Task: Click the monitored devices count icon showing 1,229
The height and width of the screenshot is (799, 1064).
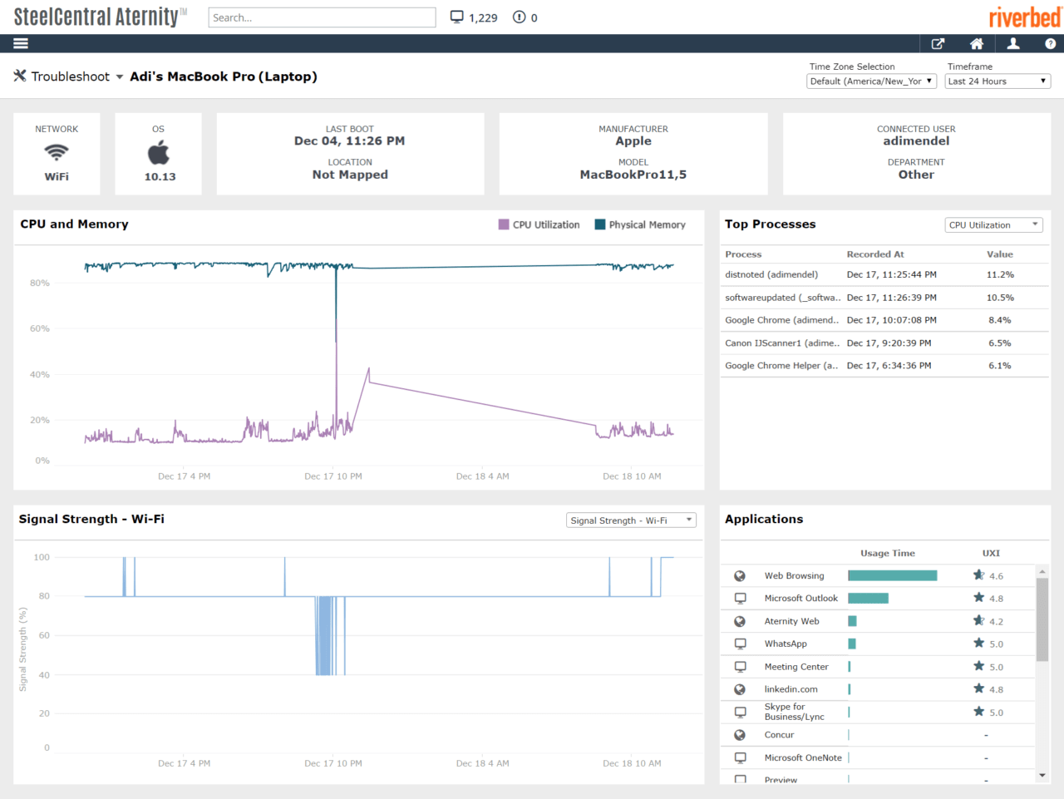Action: 456,17
